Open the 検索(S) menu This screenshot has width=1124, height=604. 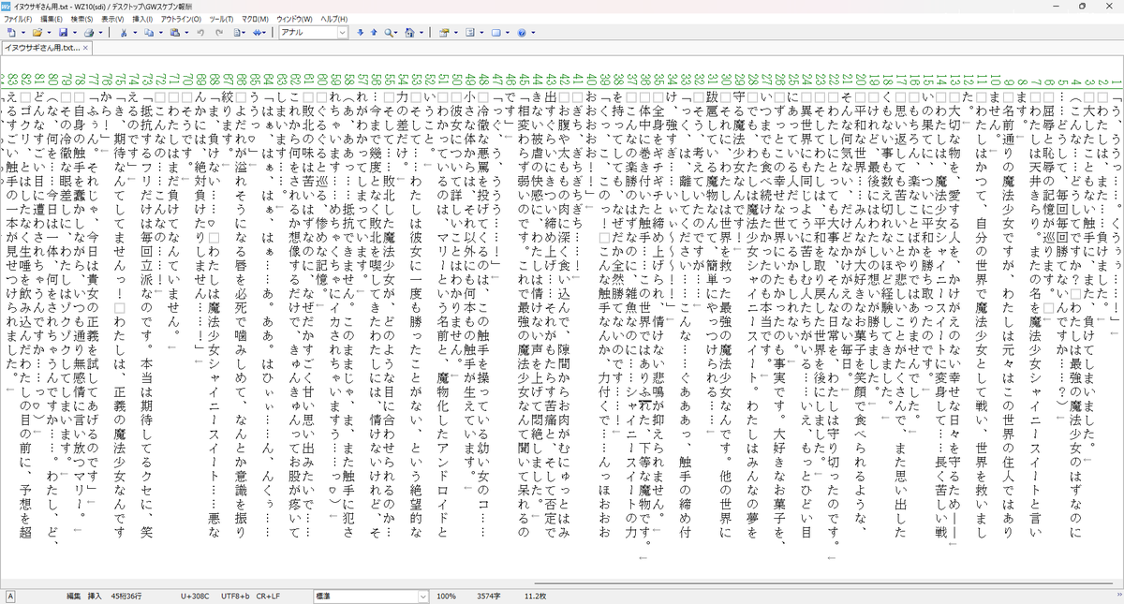pyautogui.click(x=82, y=19)
